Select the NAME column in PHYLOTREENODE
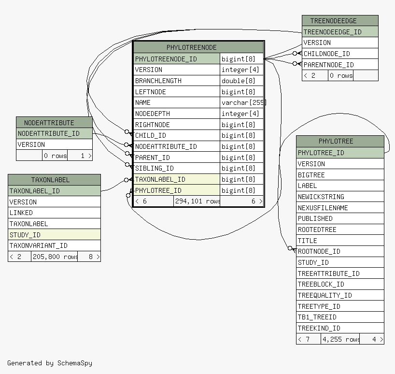395x374 pixels. [177, 102]
